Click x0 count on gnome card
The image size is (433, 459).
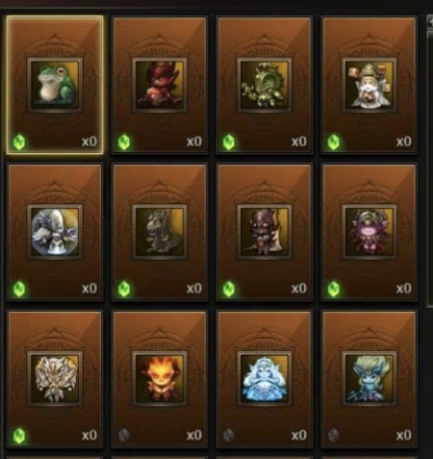coord(403,141)
